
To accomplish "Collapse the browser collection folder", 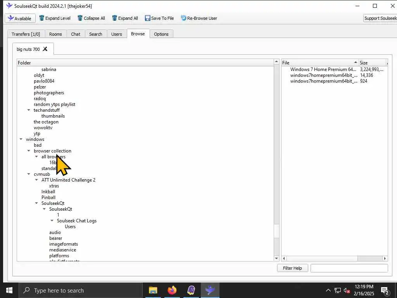I will point(29,151).
